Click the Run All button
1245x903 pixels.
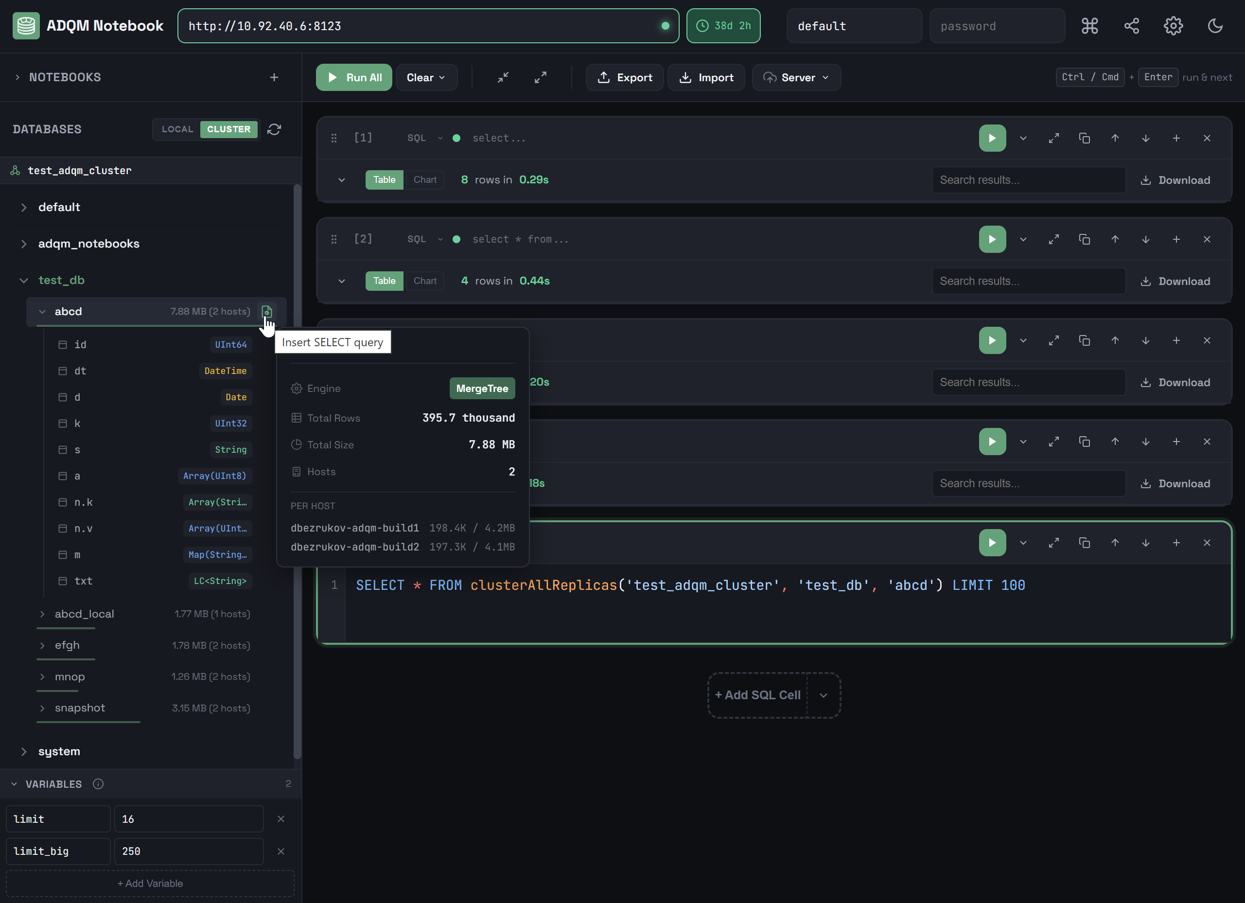pyautogui.click(x=354, y=77)
